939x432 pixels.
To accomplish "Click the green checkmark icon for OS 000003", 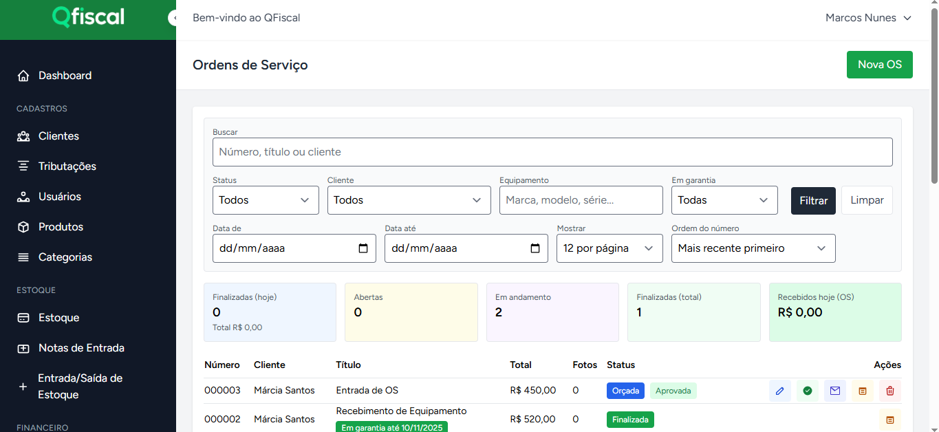I will tap(808, 391).
